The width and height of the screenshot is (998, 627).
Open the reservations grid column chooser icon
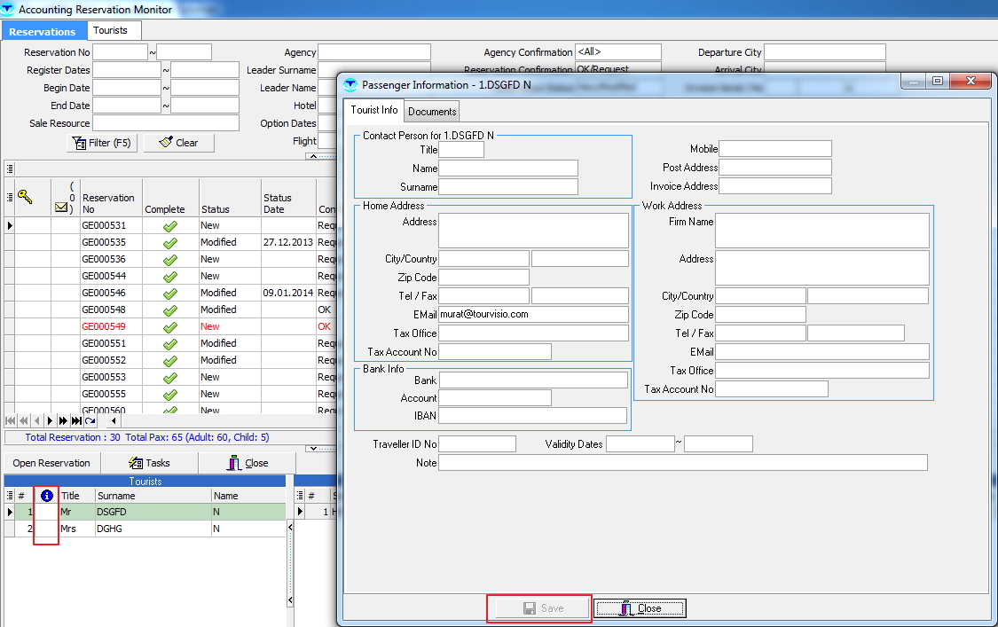pyautogui.click(x=10, y=197)
